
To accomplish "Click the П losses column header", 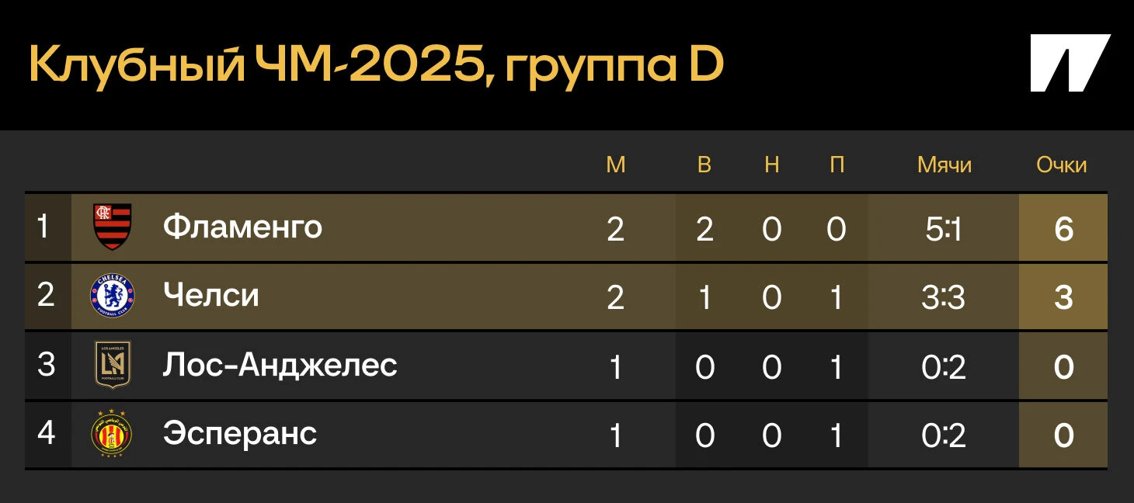I will (x=837, y=165).
